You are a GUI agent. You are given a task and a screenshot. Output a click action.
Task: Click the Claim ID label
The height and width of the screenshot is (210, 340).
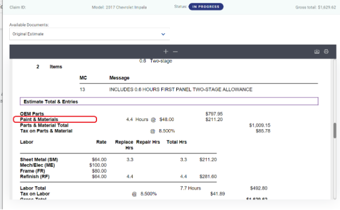18,7
